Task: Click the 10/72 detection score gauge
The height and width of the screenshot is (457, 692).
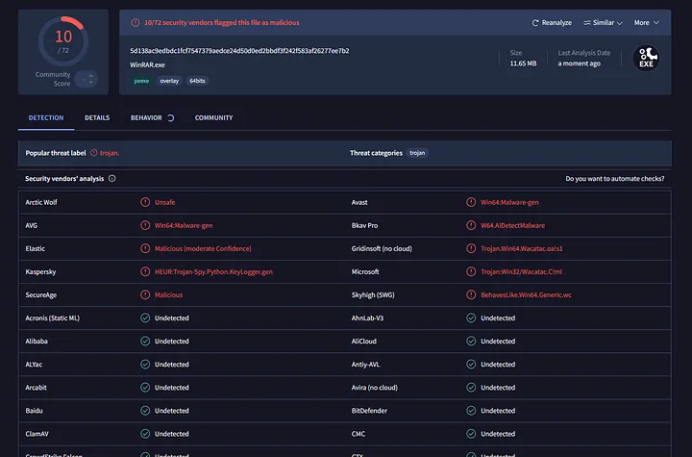Action: [x=63, y=41]
